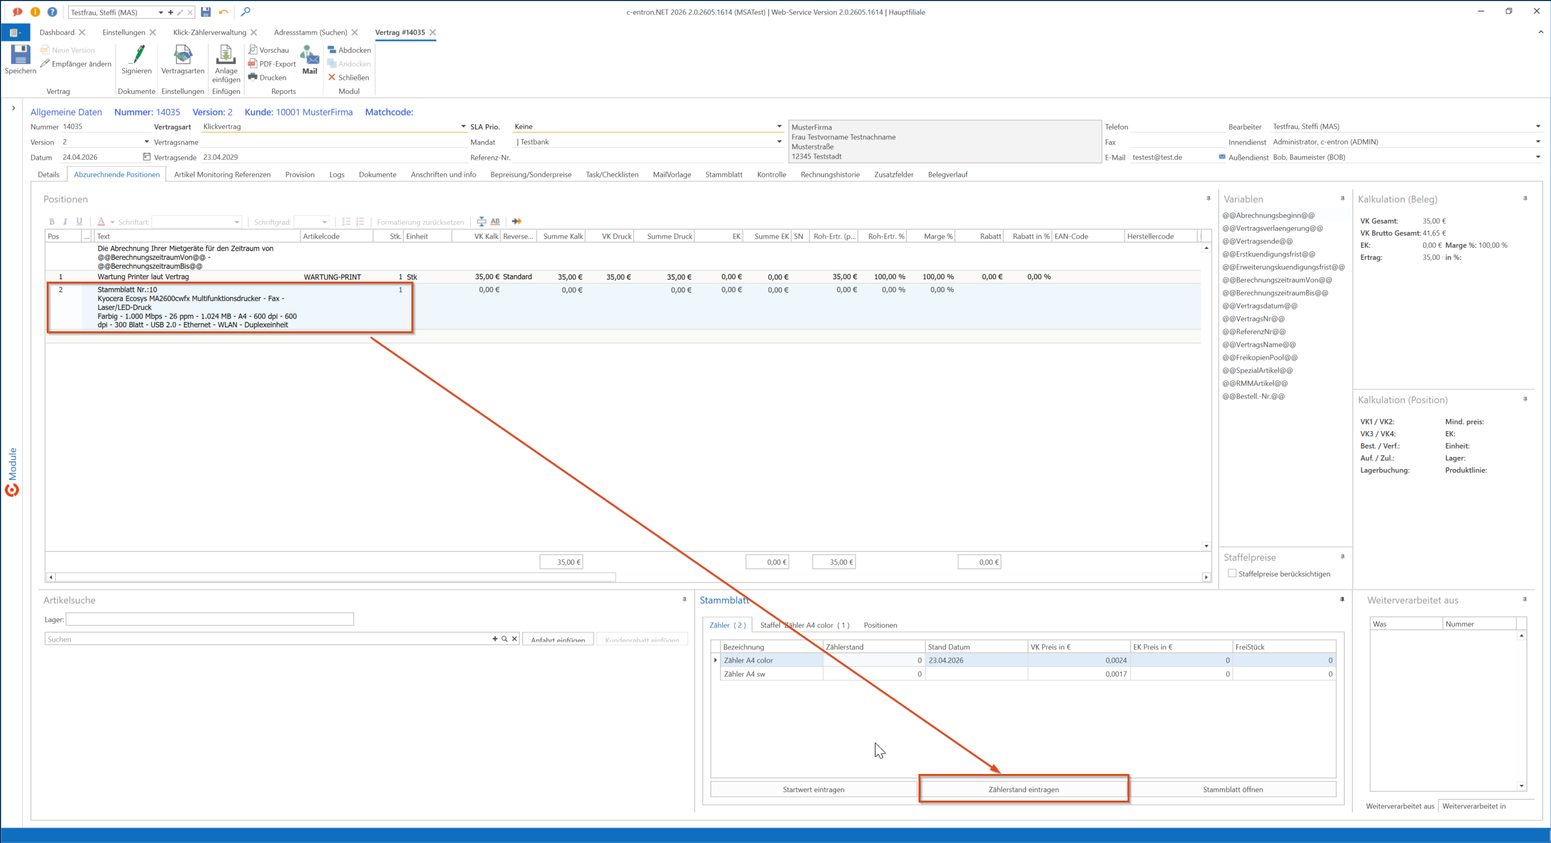
Task: Click the Module sidebar logo
Action: pos(12,489)
